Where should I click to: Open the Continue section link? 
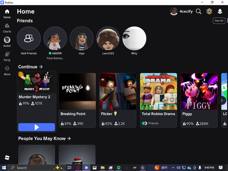tap(31, 67)
